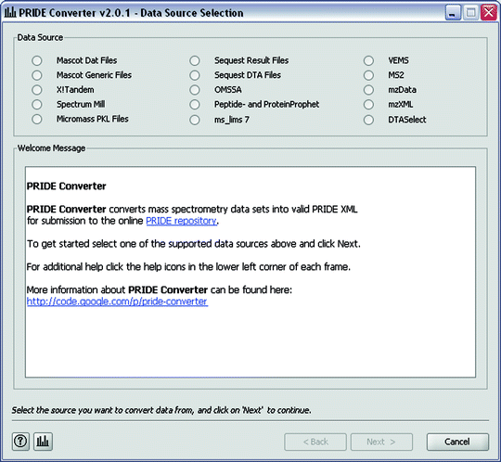The height and width of the screenshot is (462, 501).
Task: Click the Welcome Message group label
Action: [x=51, y=148]
